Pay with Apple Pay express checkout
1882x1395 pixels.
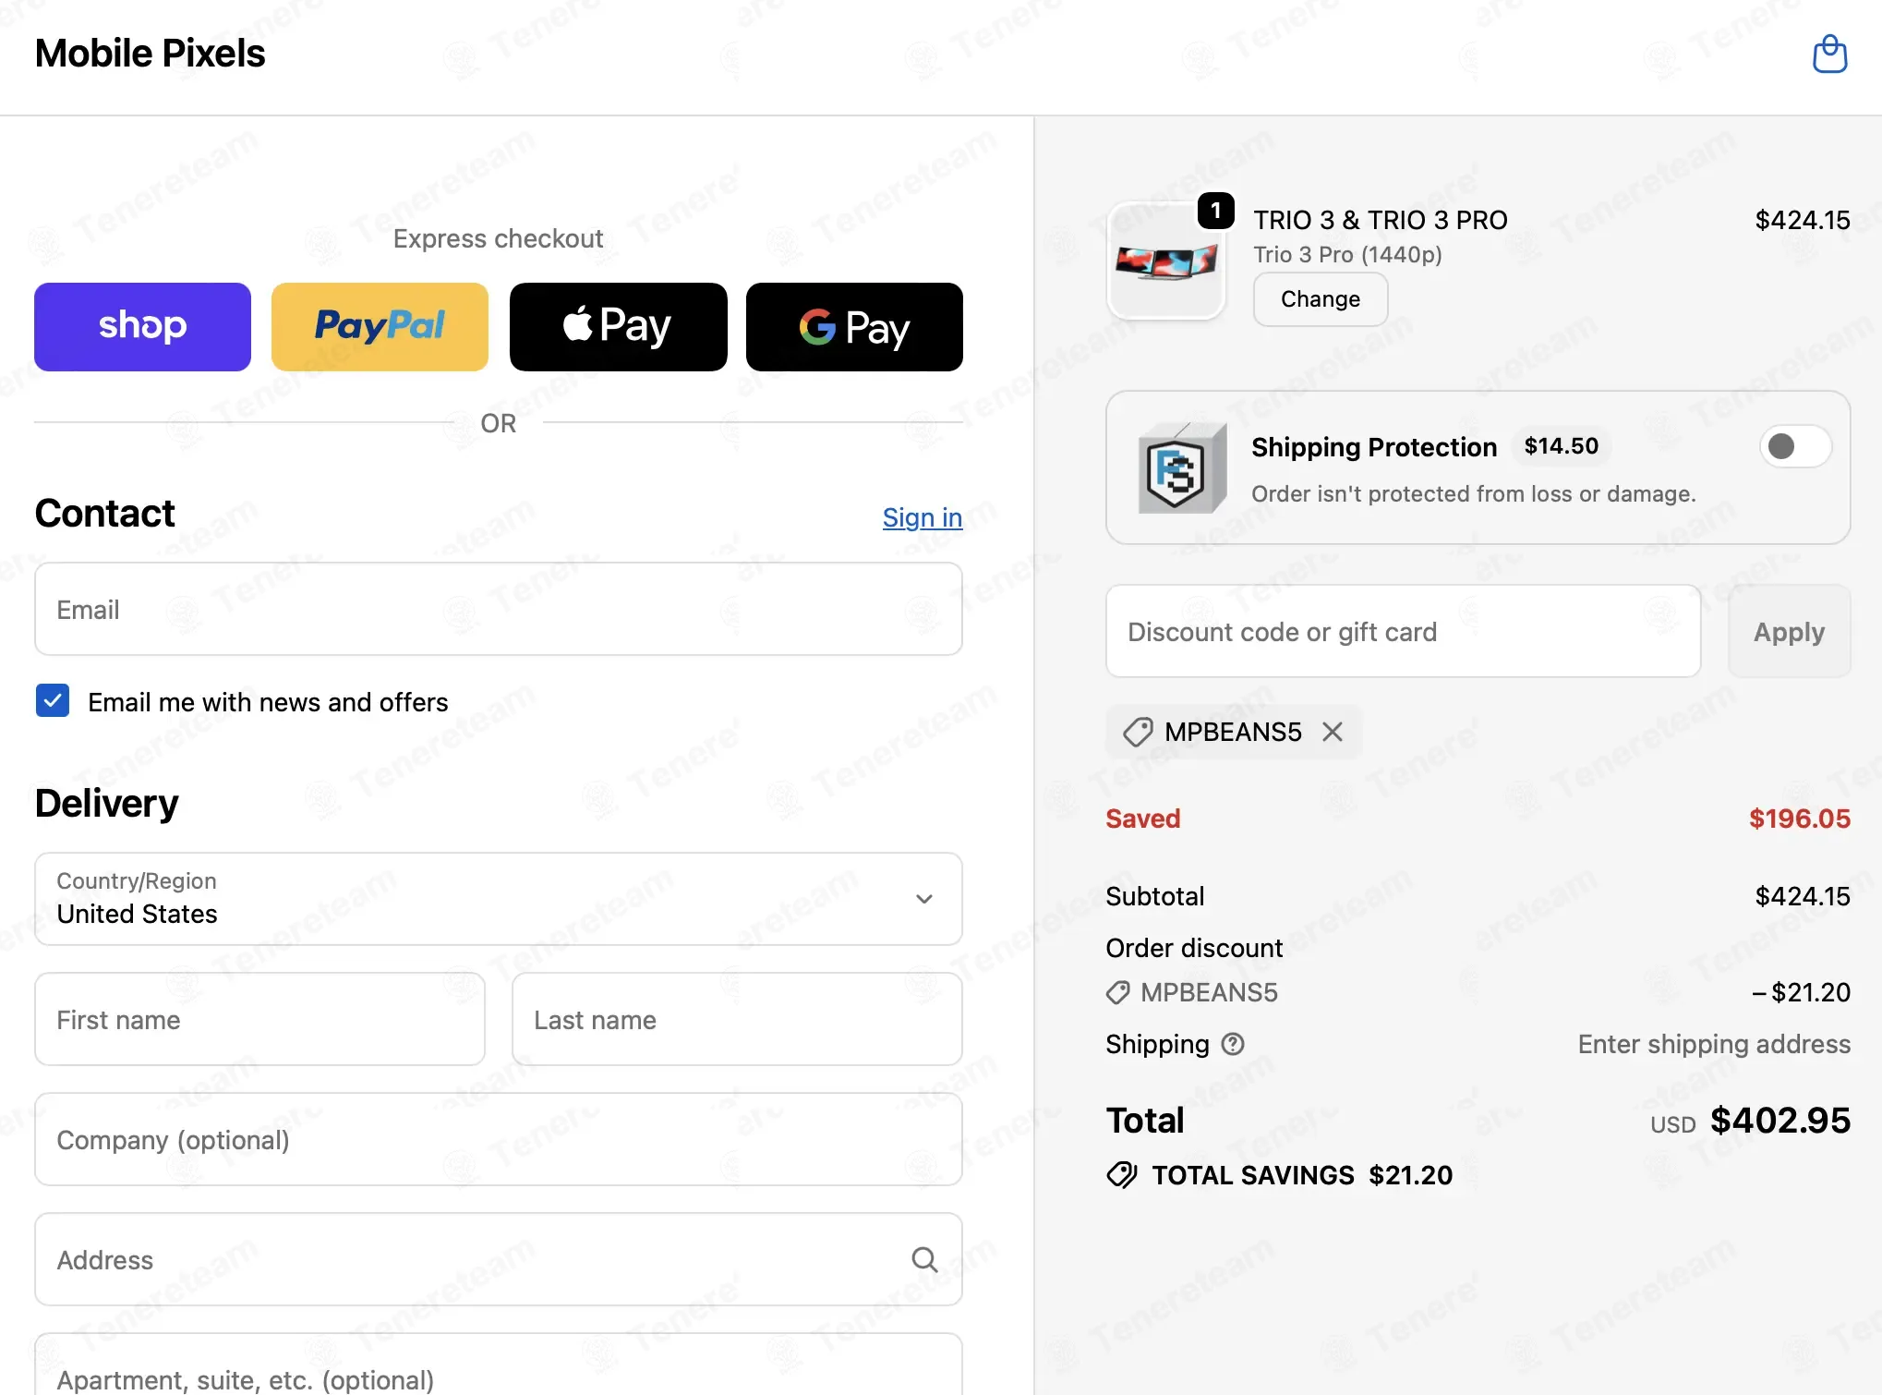point(618,327)
